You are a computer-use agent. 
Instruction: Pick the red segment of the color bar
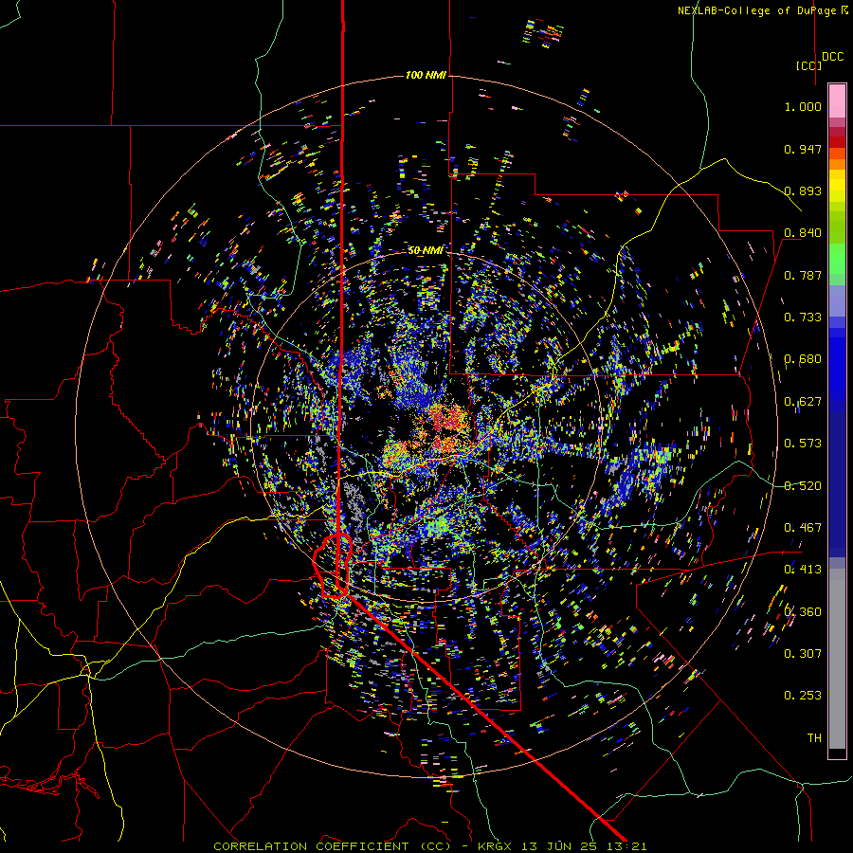pos(837,141)
